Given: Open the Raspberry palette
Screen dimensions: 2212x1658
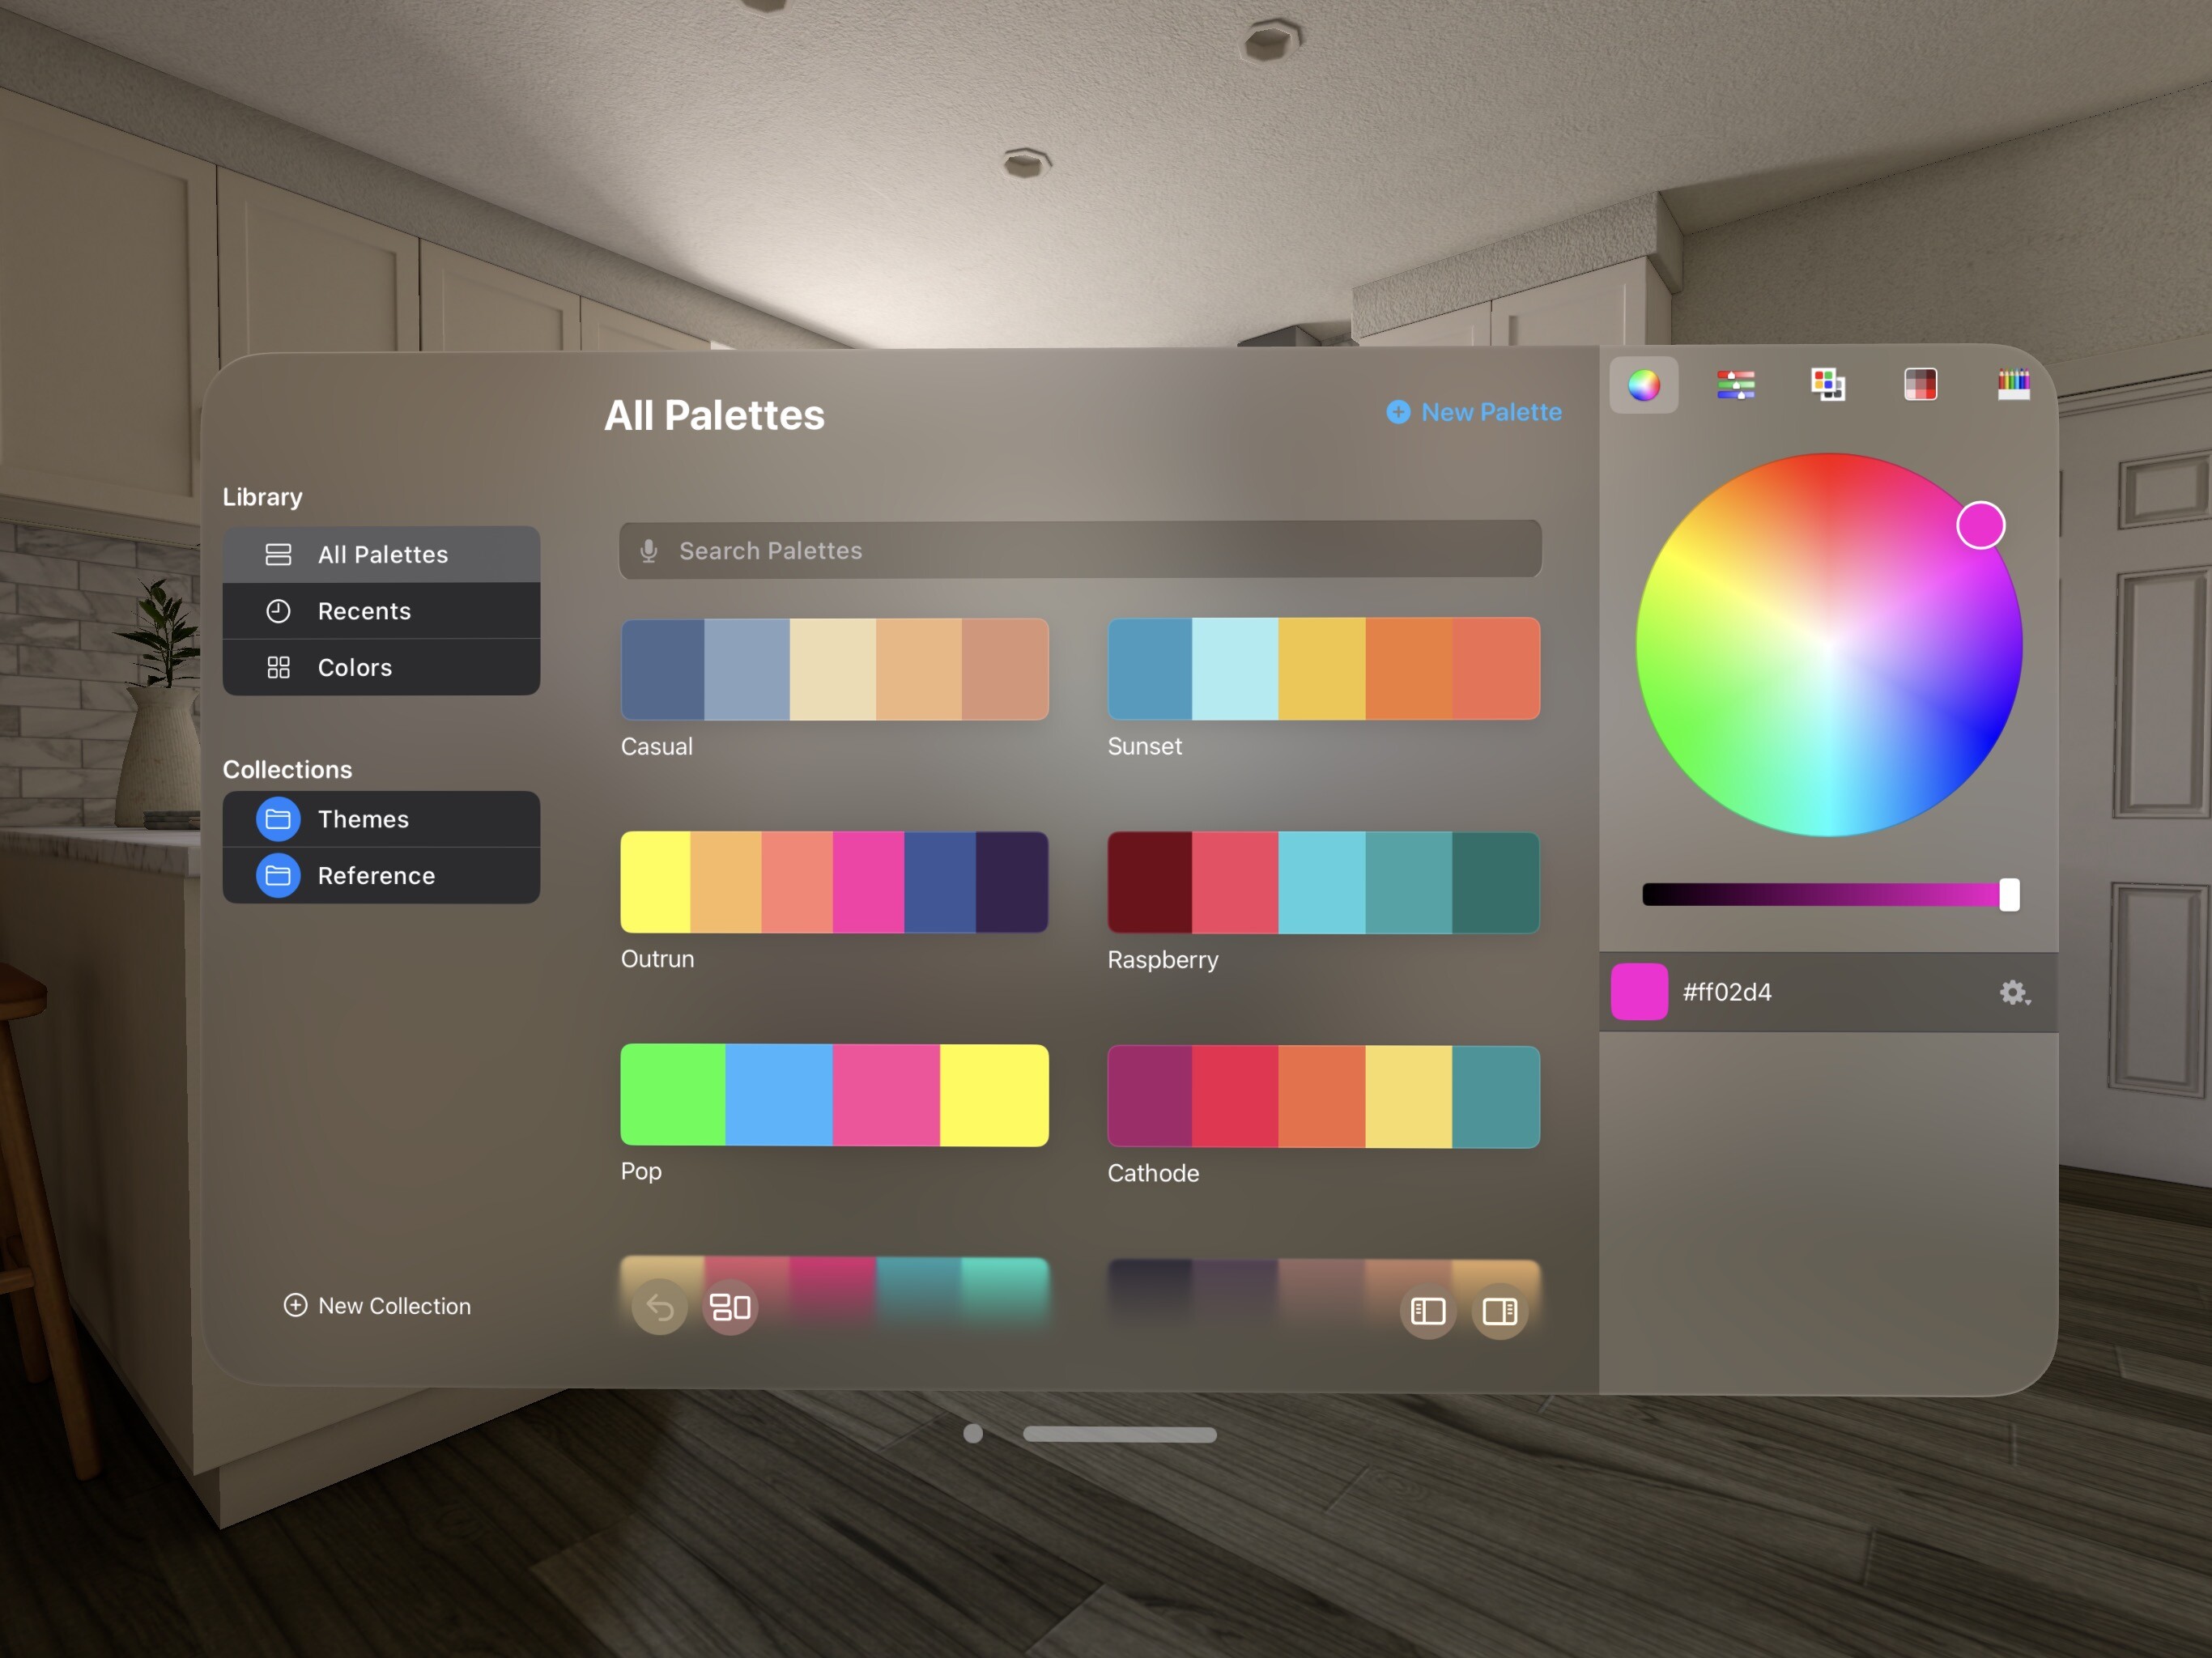Looking at the screenshot, I should (x=1323, y=882).
